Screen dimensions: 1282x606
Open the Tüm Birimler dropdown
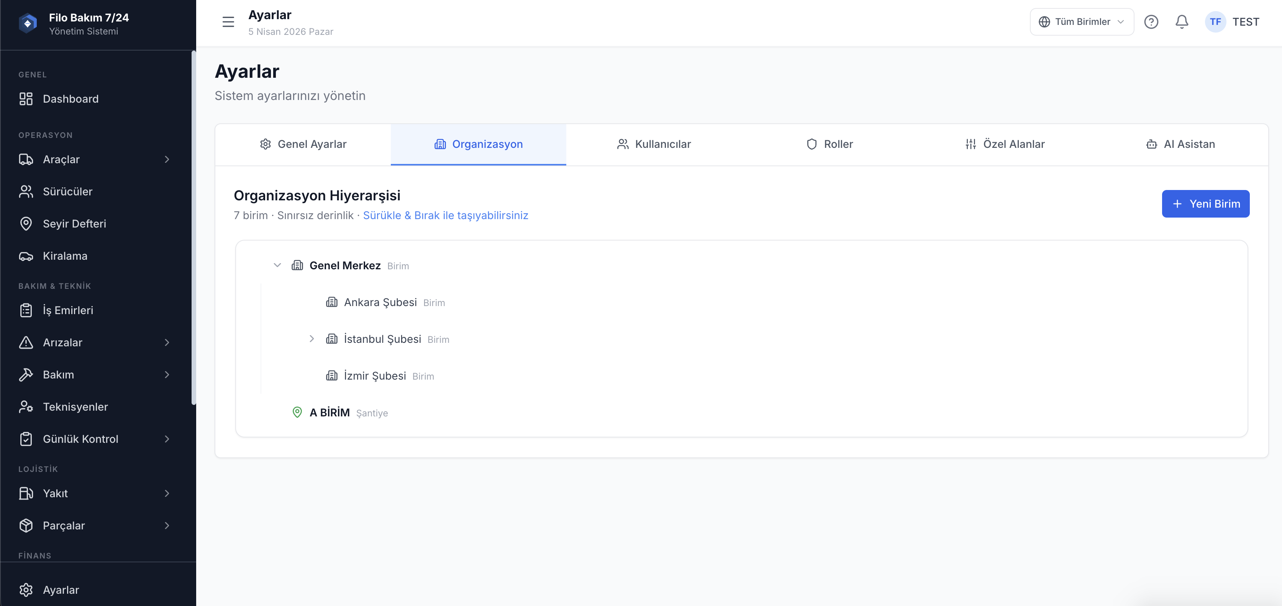(x=1082, y=22)
